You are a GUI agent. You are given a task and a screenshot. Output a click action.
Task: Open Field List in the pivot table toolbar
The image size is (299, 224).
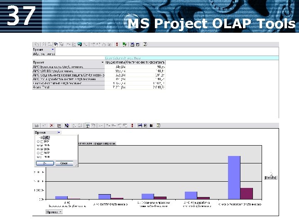[138, 44]
